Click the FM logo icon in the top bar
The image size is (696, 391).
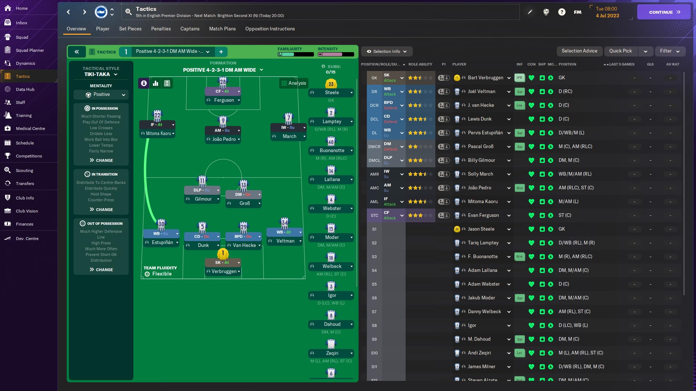(577, 12)
